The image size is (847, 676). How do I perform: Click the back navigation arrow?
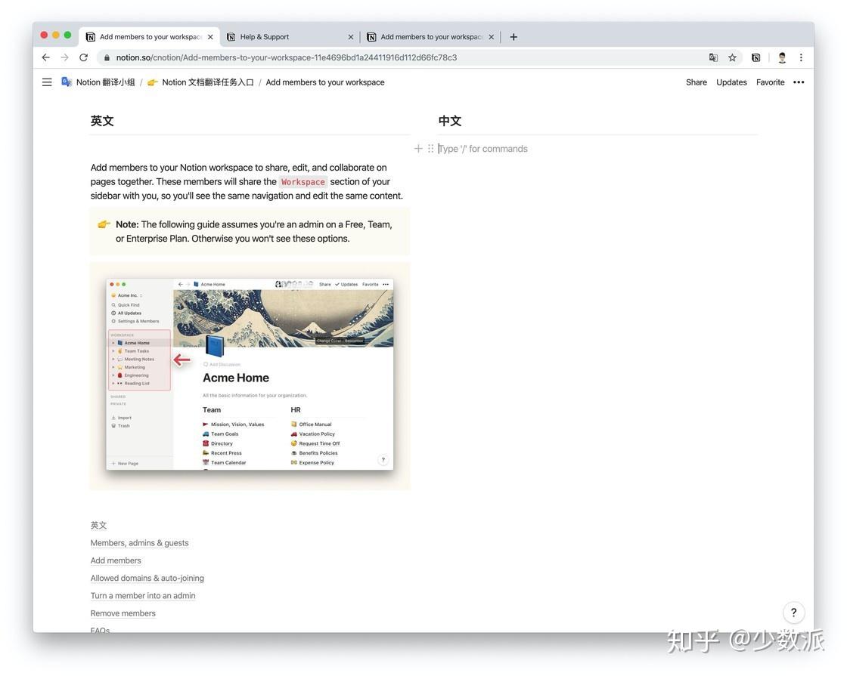tap(44, 57)
